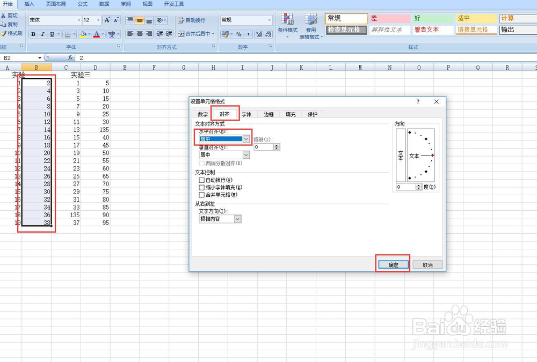The width and height of the screenshot is (537, 362).
Task: Increase decimal places
Action: tap(259, 34)
